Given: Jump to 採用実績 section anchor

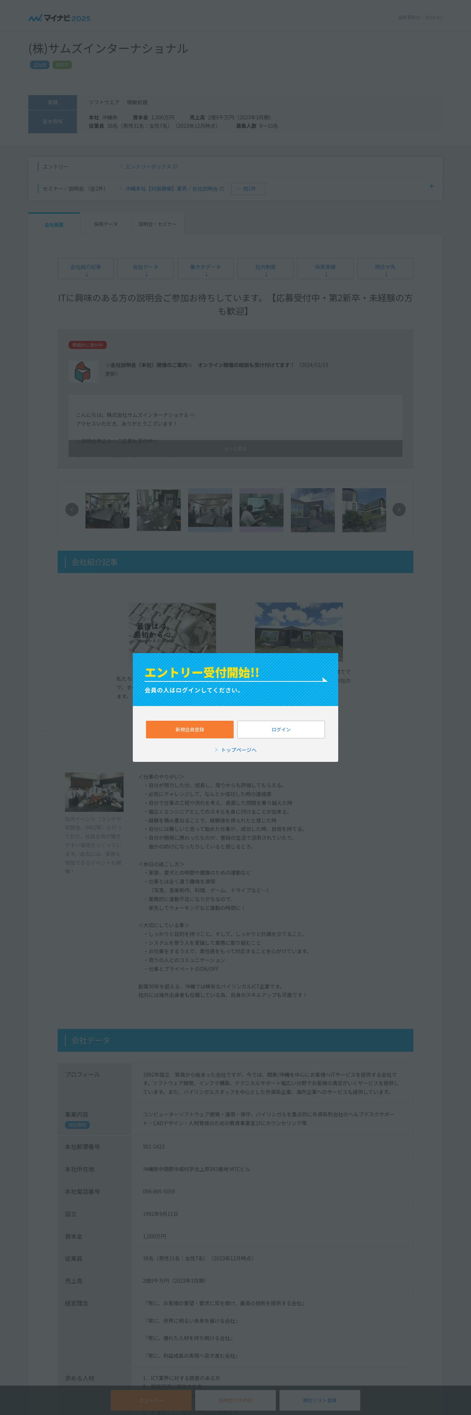Looking at the screenshot, I should [x=325, y=269].
